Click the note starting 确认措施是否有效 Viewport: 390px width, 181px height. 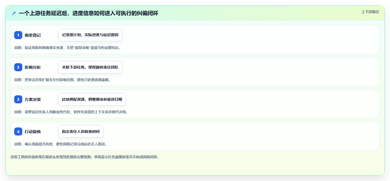61,144
